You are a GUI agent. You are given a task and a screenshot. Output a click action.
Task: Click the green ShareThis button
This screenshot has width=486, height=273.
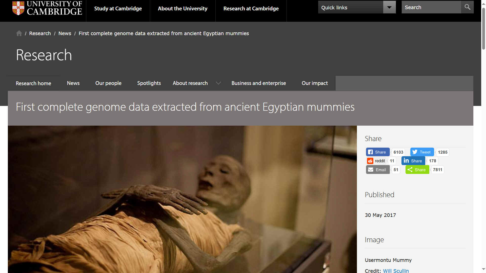[417, 170]
